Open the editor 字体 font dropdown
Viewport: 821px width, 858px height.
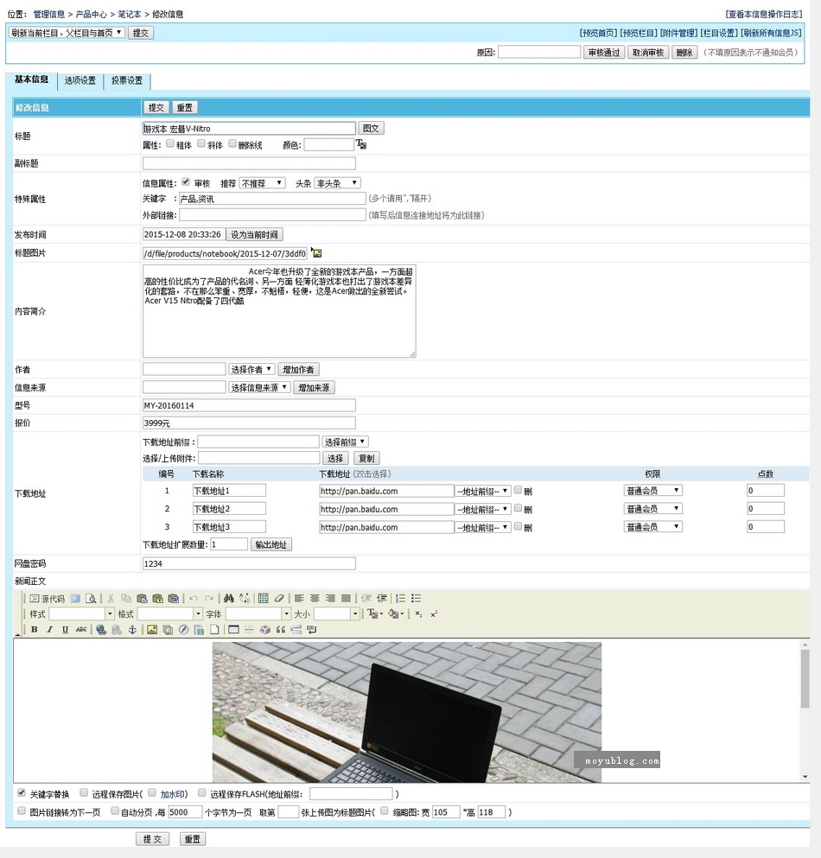(258, 614)
